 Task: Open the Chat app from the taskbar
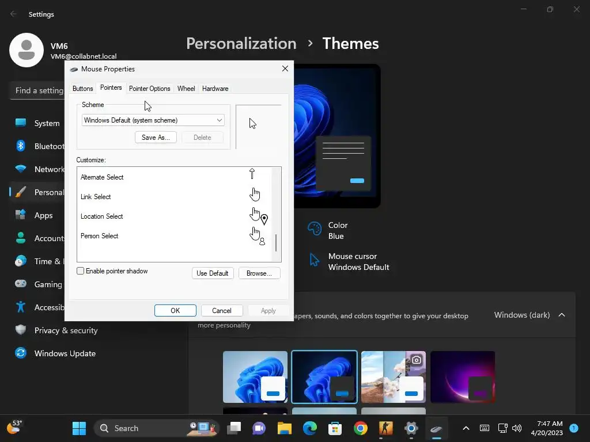pyautogui.click(x=259, y=428)
